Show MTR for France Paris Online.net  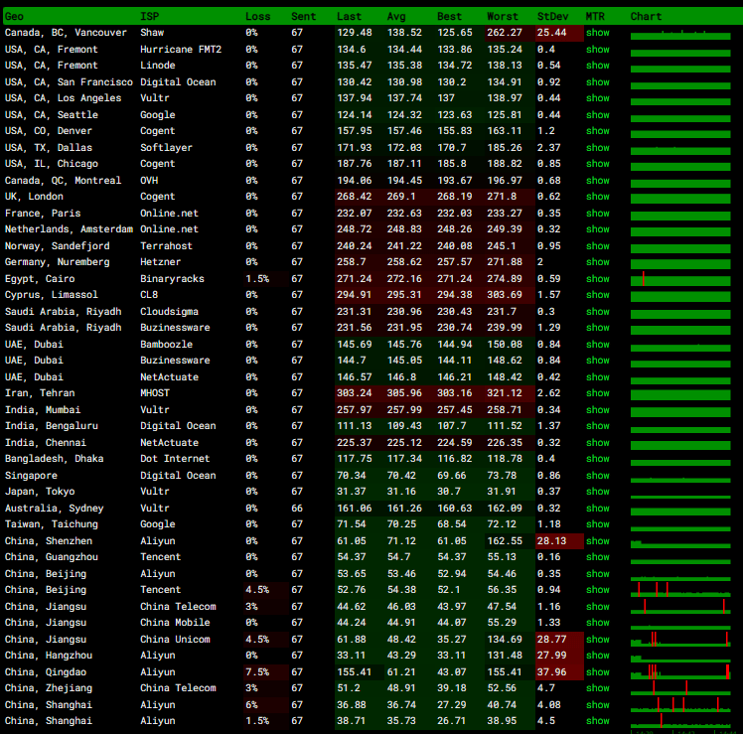pos(598,214)
